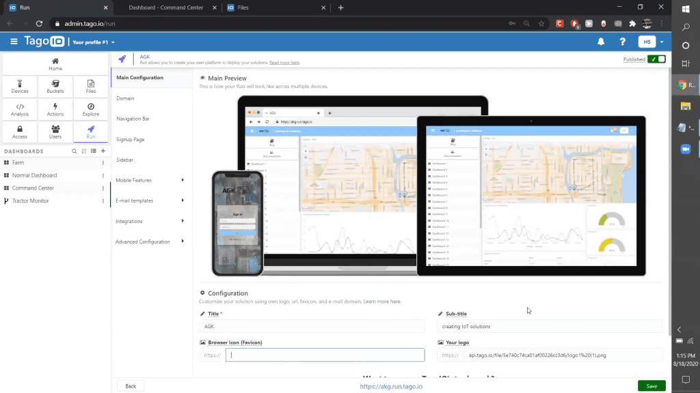Image resolution: width=700 pixels, height=393 pixels.
Task: Open the Command Center dashboard
Action: [x=33, y=188]
